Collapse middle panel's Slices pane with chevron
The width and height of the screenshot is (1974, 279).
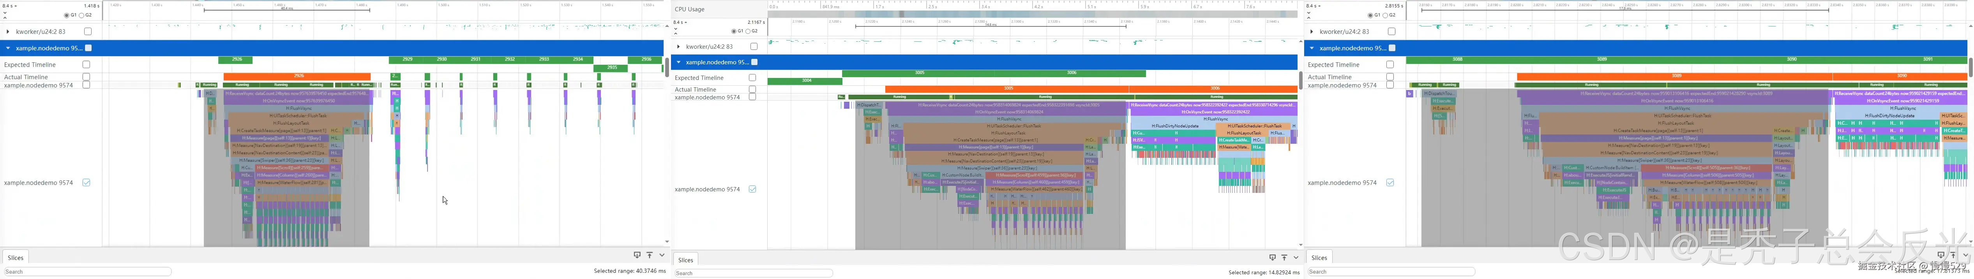pos(1296,258)
